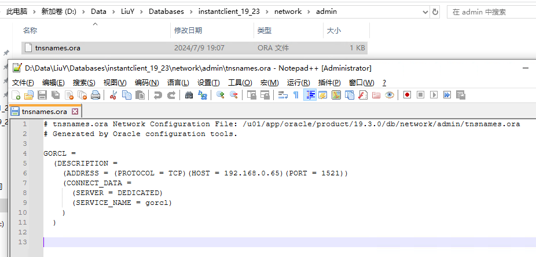Undo the last edit via toolbar
The width and height of the screenshot is (536, 257).
point(157,95)
